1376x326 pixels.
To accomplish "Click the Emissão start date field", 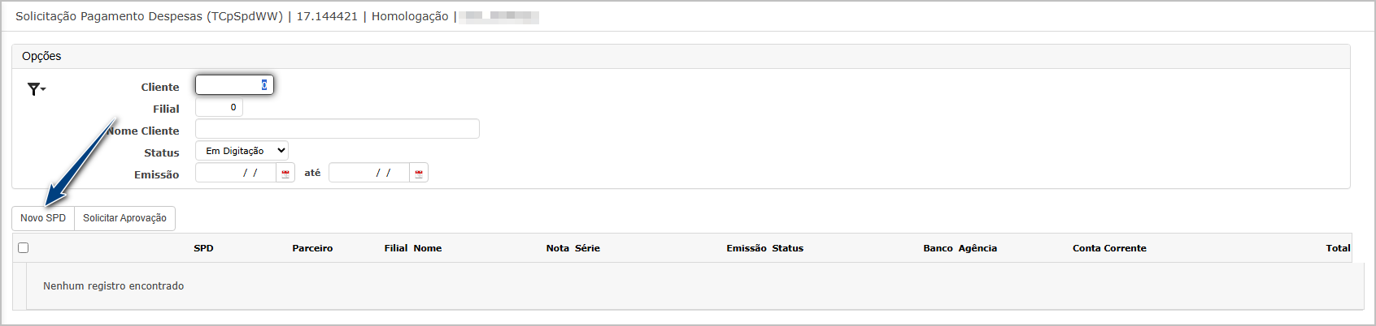I will (236, 173).
